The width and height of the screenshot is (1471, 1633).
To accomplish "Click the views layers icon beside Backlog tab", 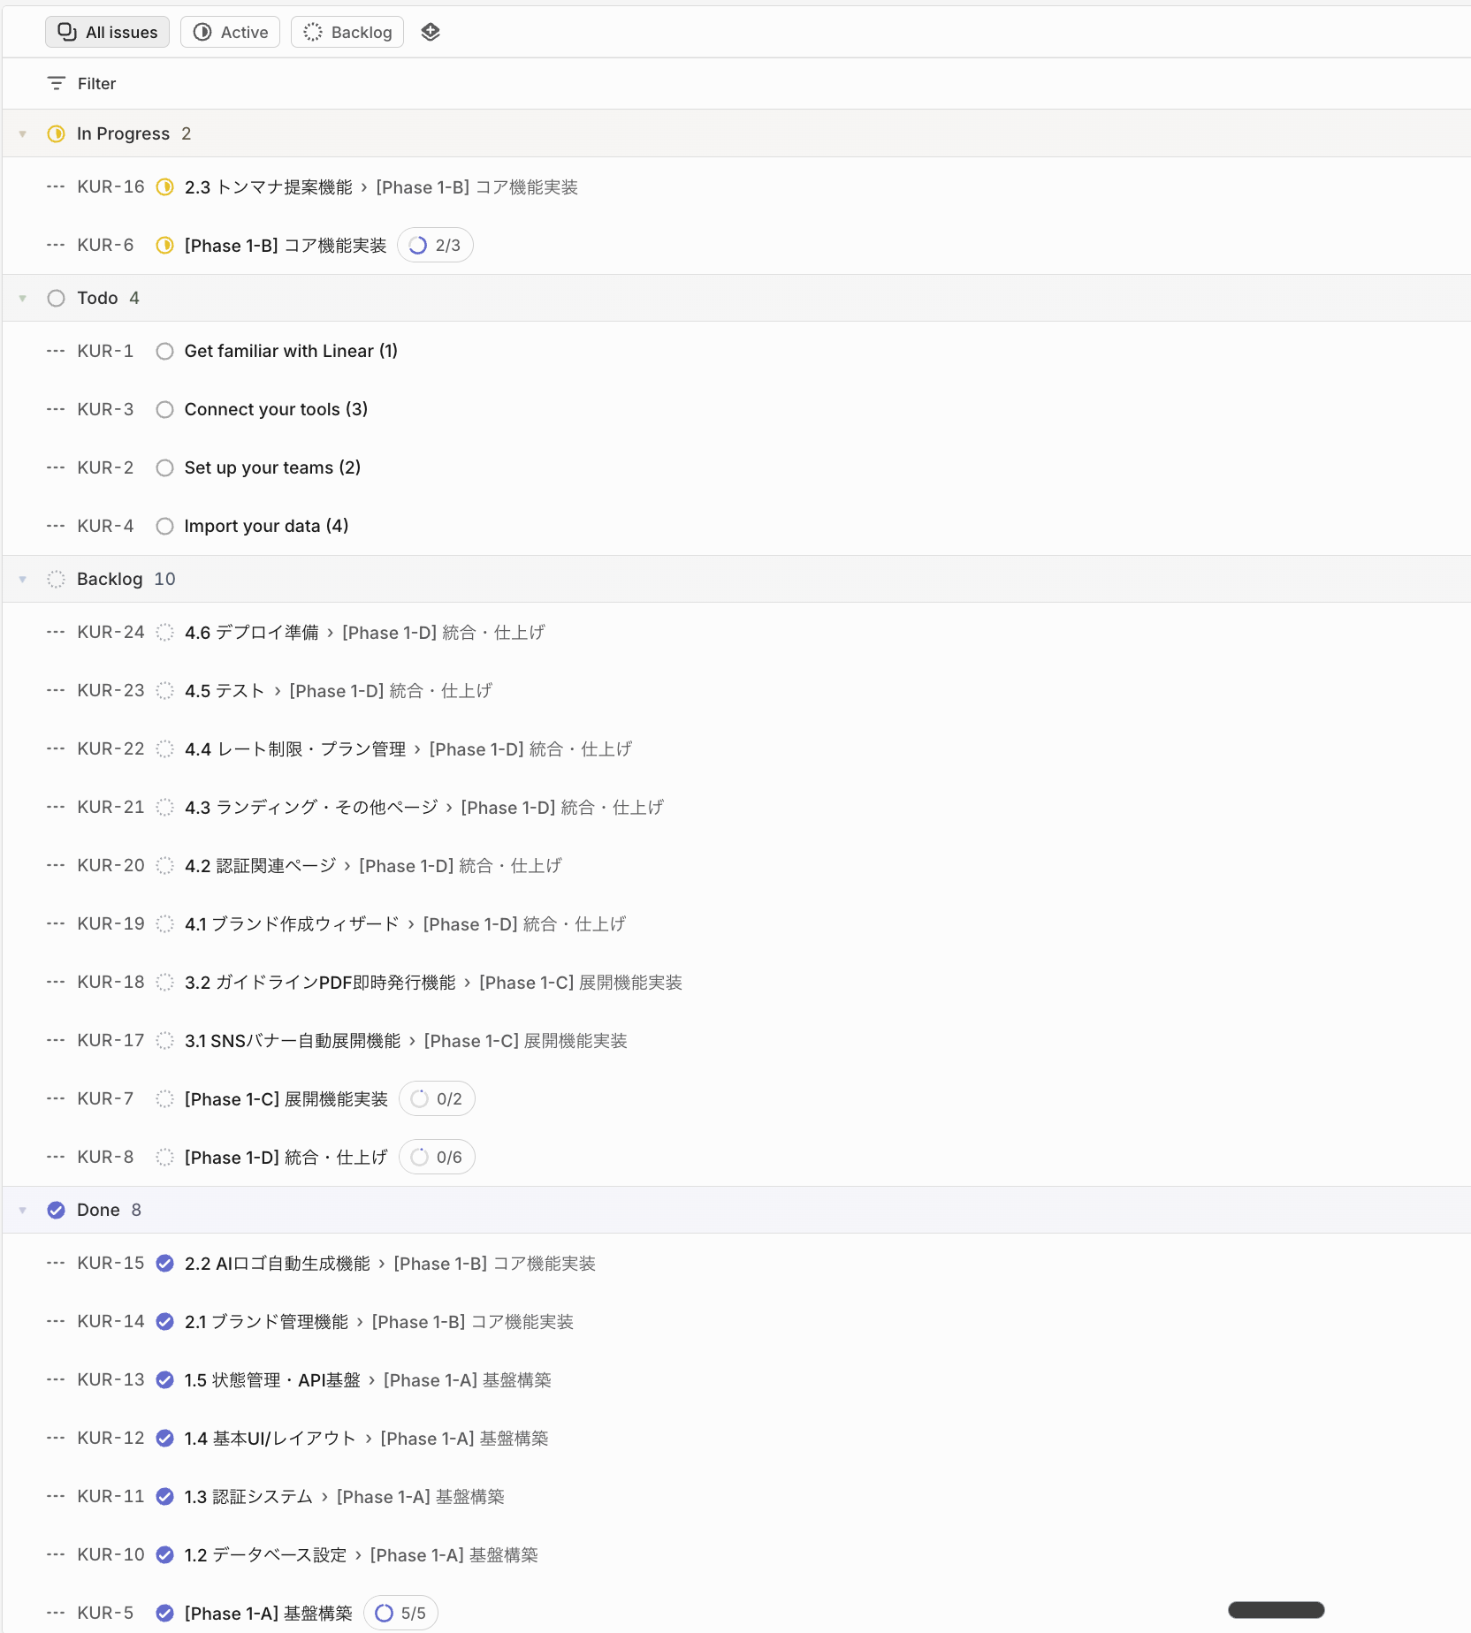I will pos(431,32).
